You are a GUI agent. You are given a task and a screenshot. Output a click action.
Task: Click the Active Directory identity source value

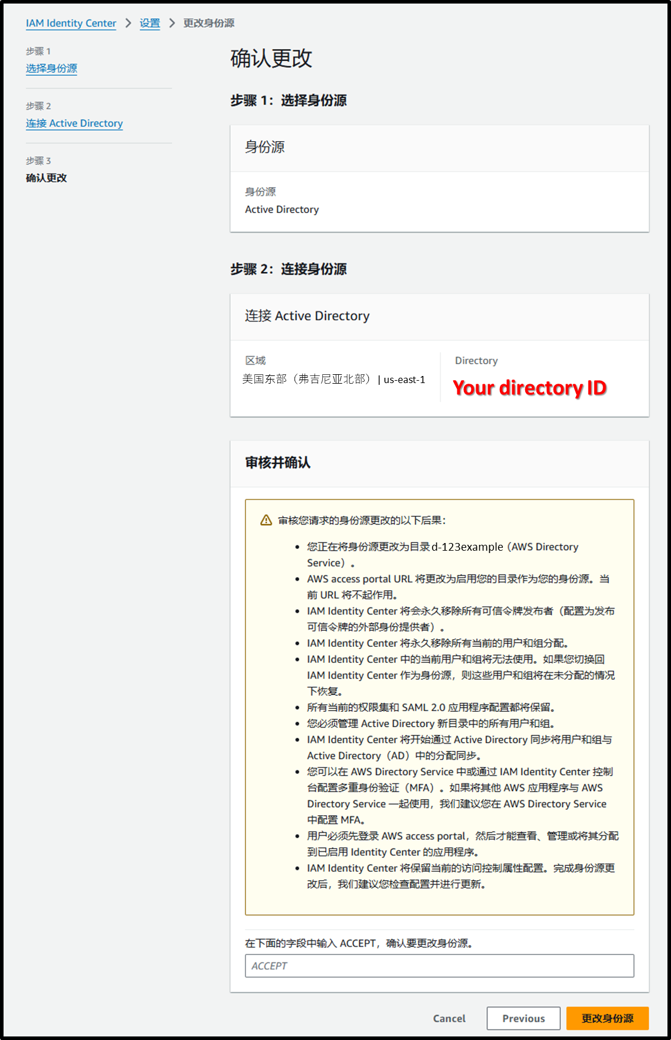point(282,210)
